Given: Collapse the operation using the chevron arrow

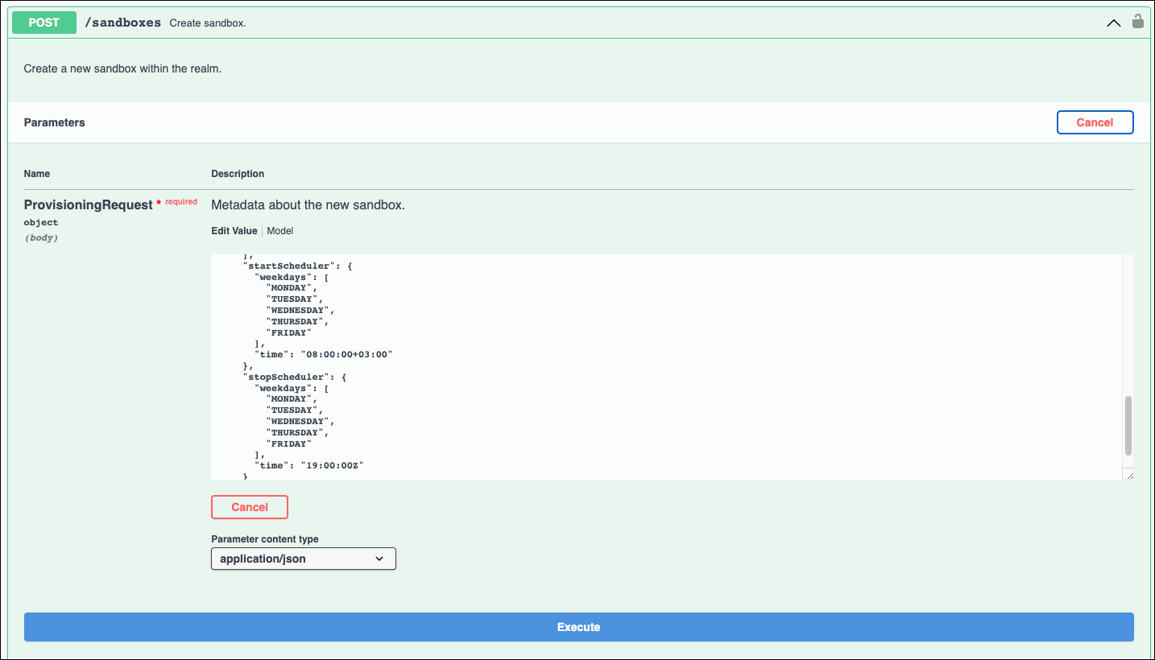Looking at the screenshot, I should coord(1113,23).
